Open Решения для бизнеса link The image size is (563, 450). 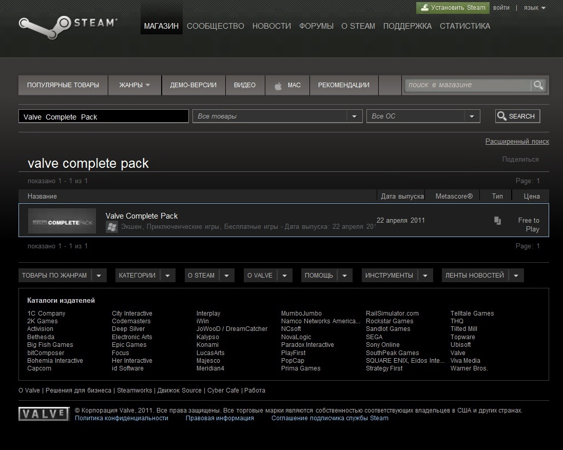[x=79, y=390]
